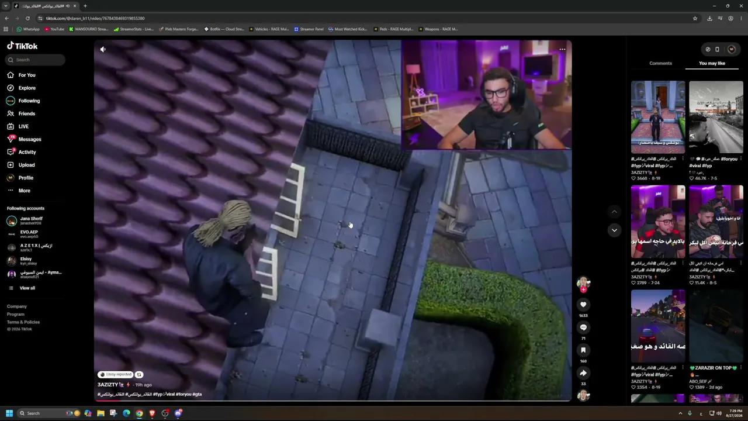Open the sound disc avatar below share
Image resolution: width=748 pixels, height=421 pixels.
583,396
